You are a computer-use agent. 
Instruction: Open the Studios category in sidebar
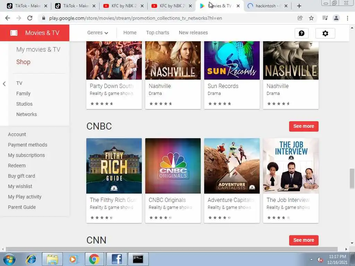tap(25, 104)
